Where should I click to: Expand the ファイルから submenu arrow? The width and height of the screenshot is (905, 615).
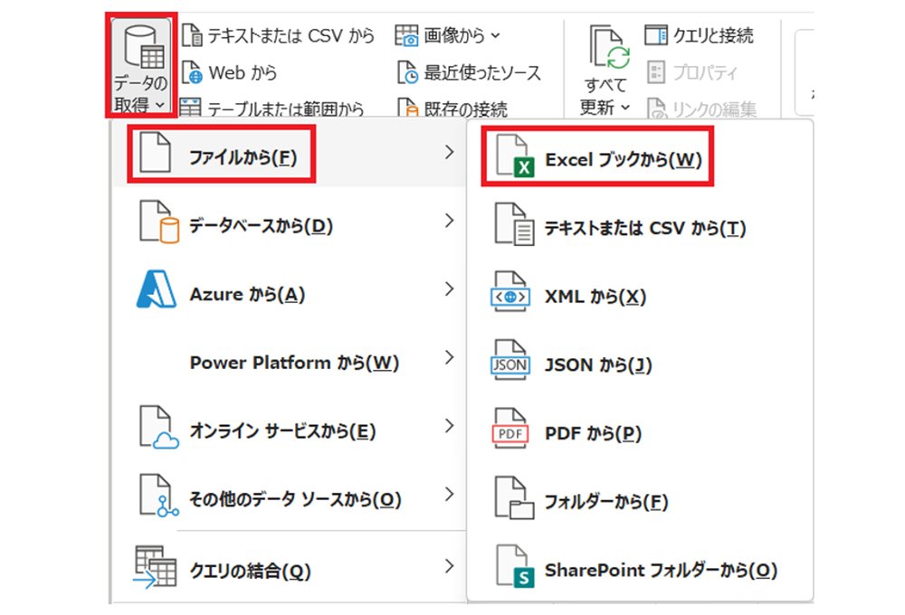449,152
